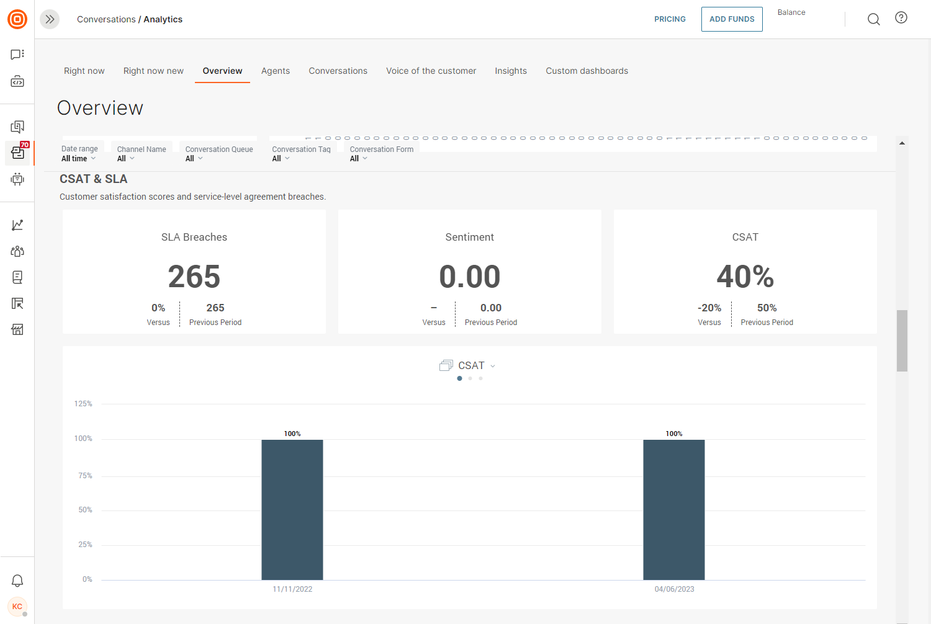Click the ADD FUNDS button
This screenshot has height=624, width=931.
pyautogui.click(x=732, y=19)
